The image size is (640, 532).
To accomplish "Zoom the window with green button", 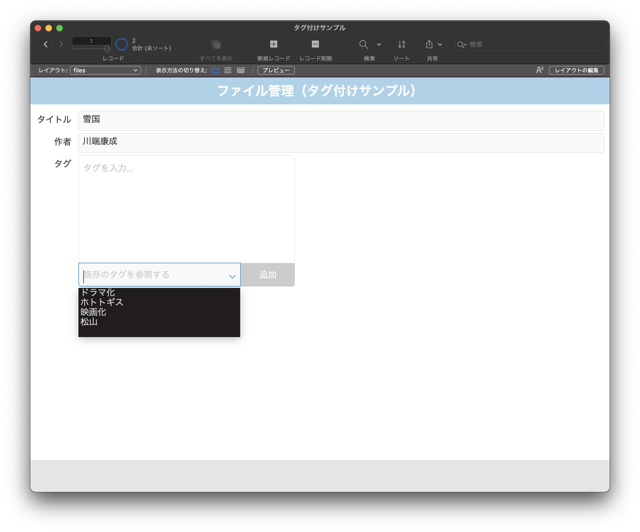I will 60,28.
